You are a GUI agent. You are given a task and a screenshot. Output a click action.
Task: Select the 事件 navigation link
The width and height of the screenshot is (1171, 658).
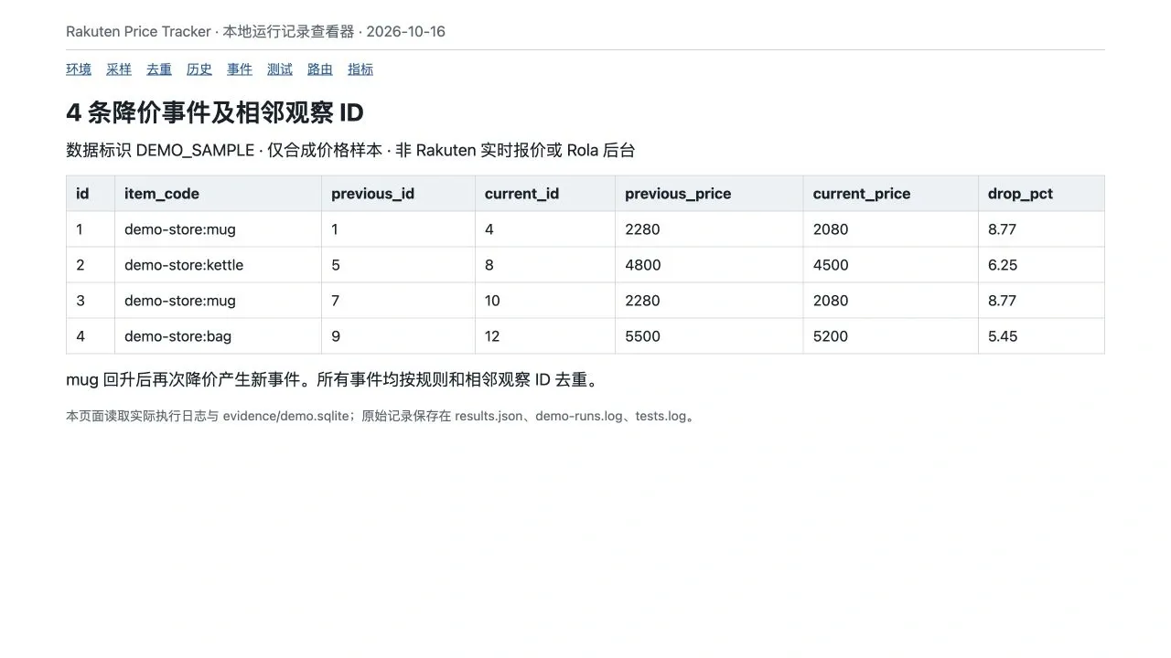pos(240,69)
